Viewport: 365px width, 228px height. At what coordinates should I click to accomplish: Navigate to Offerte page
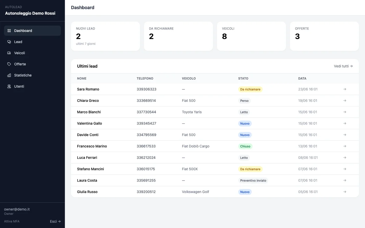[x=32, y=64]
